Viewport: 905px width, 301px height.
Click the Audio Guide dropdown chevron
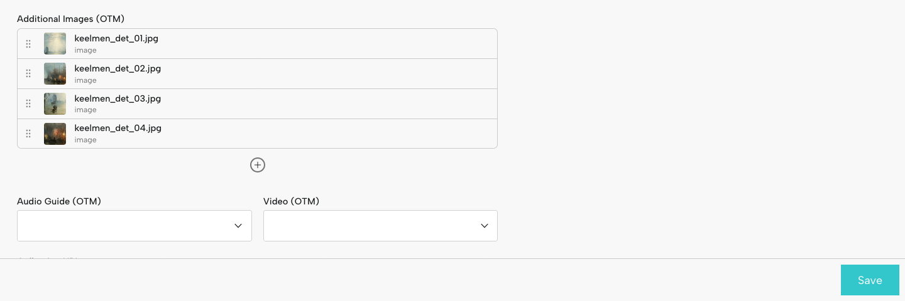click(238, 226)
